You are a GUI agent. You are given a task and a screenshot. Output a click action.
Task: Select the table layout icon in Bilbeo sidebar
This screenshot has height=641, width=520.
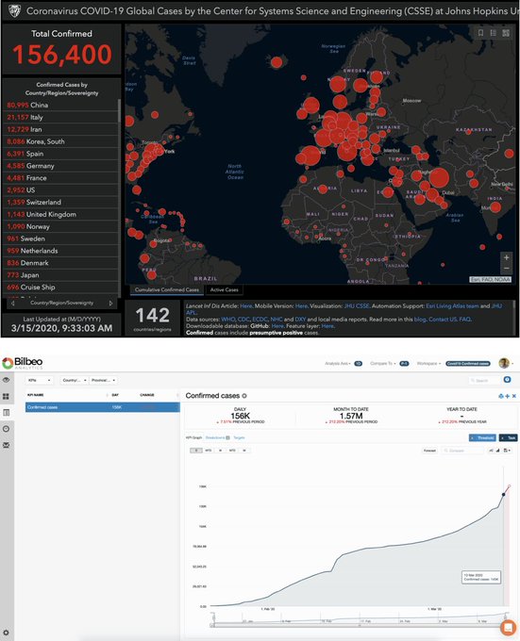(x=7, y=413)
